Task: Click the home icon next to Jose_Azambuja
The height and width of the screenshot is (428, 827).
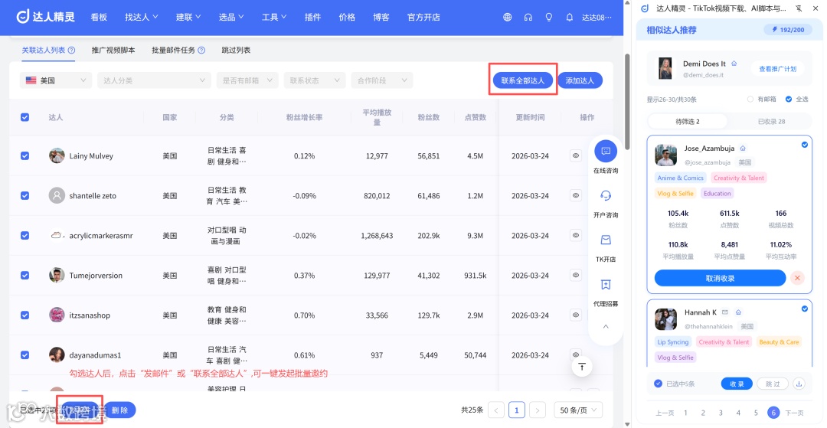Action: coord(743,149)
